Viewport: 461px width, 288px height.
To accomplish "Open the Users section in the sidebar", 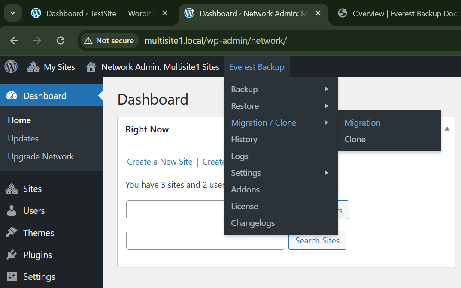I will click(x=34, y=211).
